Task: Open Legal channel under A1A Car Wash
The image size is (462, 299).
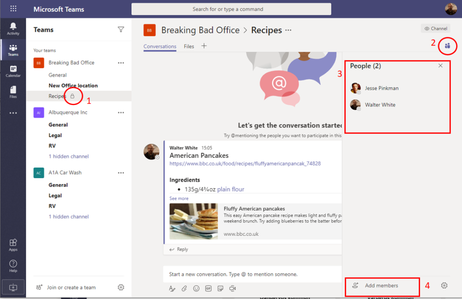Action: (x=55, y=196)
